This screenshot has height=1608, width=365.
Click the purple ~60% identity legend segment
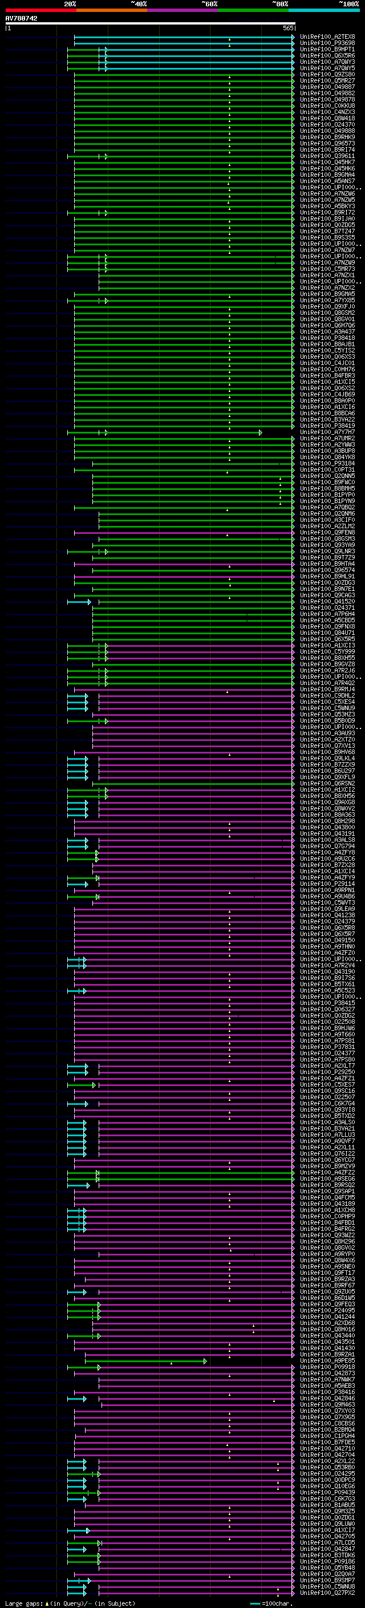coord(182,10)
